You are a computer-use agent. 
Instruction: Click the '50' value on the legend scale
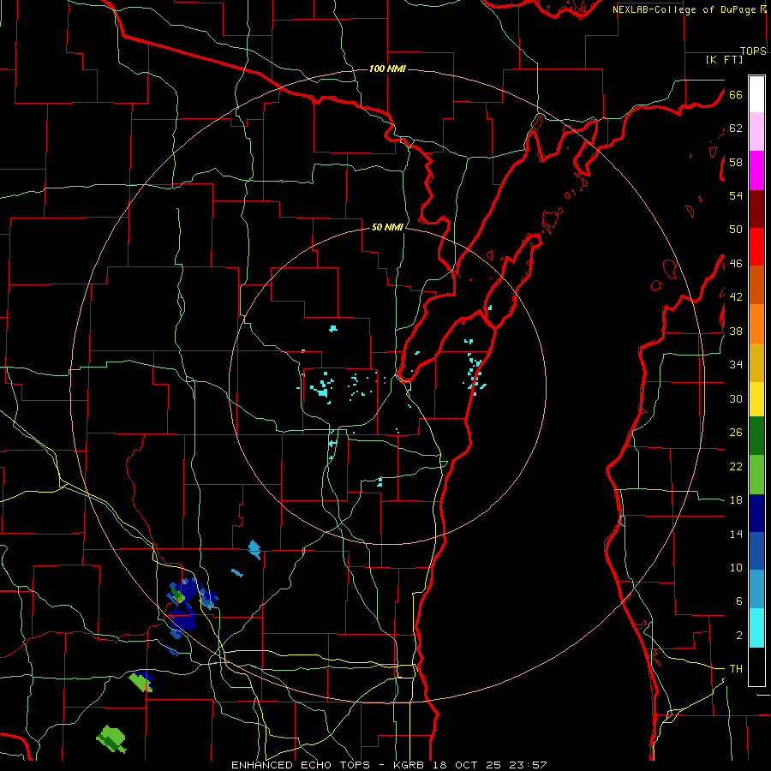736,230
